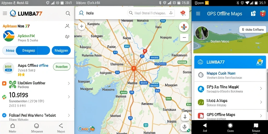The height and width of the screenshot is (134, 268).
Task: Toggle the blue checkmark beside Foltarl Resi
Action: (4, 115)
